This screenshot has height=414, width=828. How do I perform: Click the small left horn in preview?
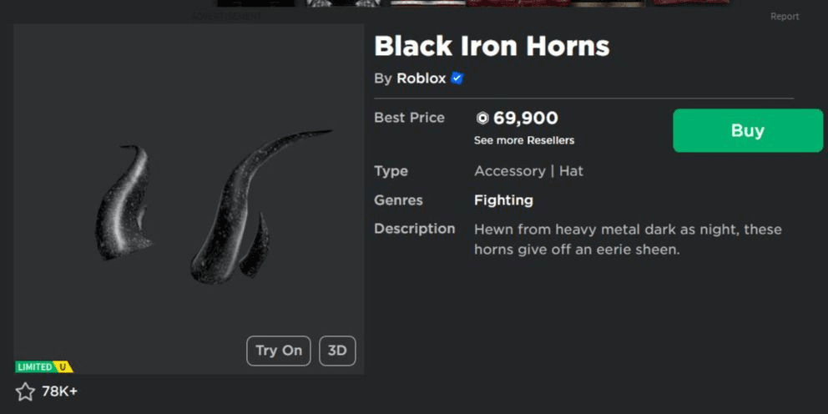pos(123,202)
